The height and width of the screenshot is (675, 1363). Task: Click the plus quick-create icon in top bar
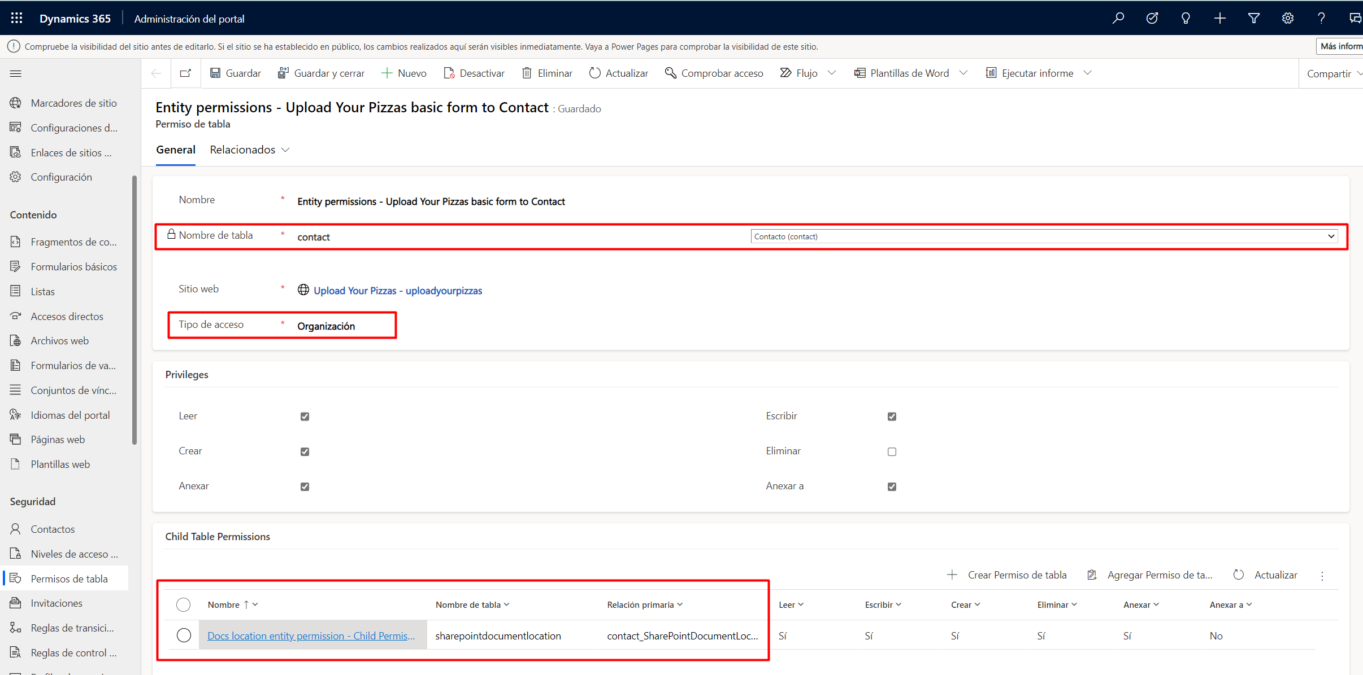(1219, 18)
